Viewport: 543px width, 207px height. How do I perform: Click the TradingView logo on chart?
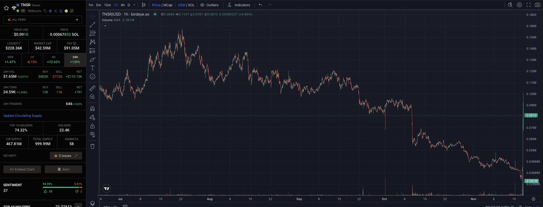click(107, 189)
